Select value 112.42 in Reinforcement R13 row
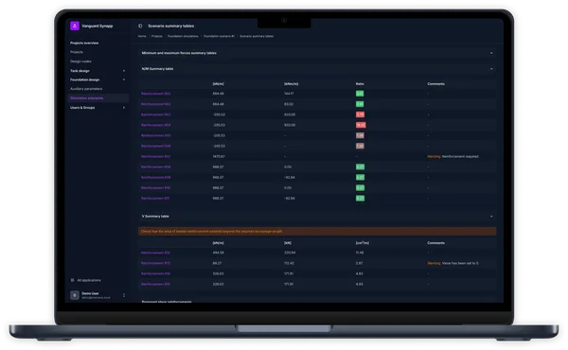Viewport: 568px width, 350px height. tap(289, 263)
